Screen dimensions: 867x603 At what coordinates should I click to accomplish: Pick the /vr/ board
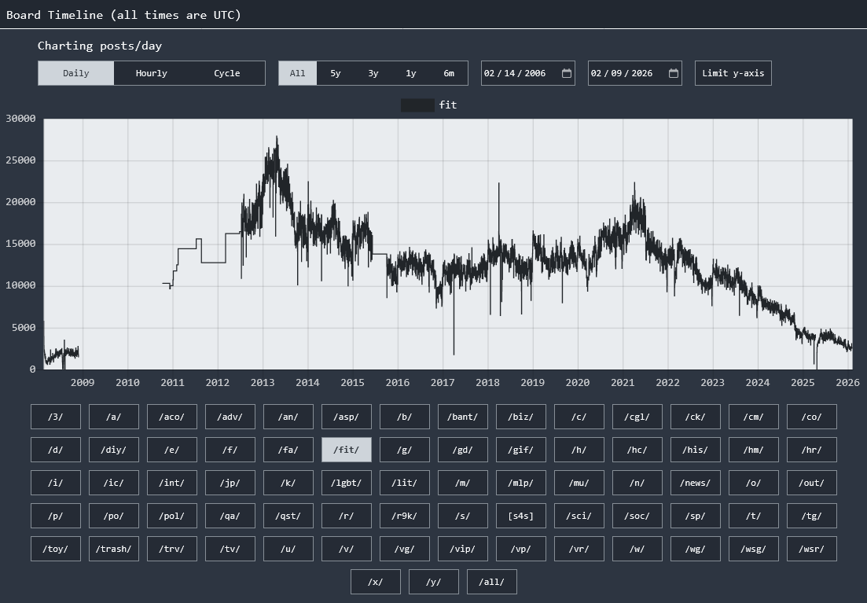pos(579,550)
